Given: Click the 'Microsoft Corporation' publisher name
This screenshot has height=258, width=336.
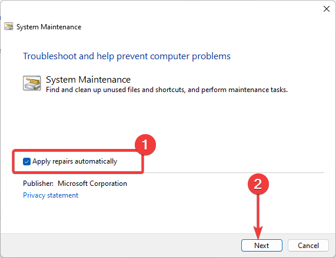Looking at the screenshot, I should 92,184.
